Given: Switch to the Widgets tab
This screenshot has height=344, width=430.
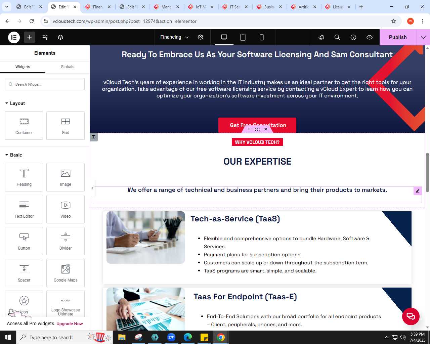Looking at the screenshot, I should [23, 67].
